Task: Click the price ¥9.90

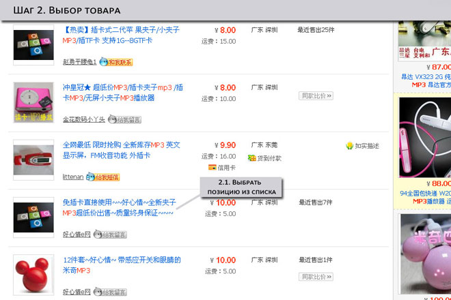Action: click(x=225, y=145)
